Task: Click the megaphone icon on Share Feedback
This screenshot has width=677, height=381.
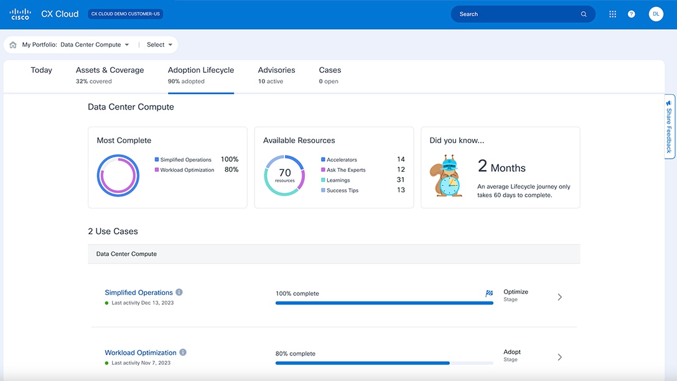Action: tap(669, 103)
